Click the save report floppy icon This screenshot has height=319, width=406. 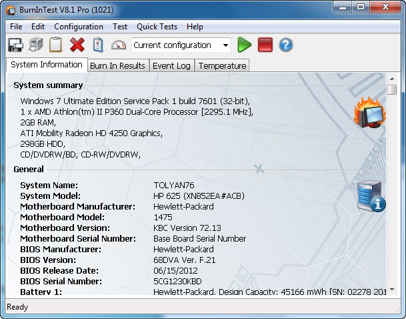click(15, 45)
